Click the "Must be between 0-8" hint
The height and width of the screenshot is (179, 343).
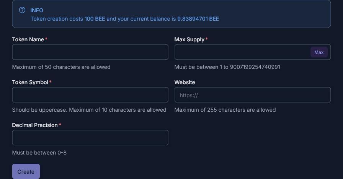[39, 153]
